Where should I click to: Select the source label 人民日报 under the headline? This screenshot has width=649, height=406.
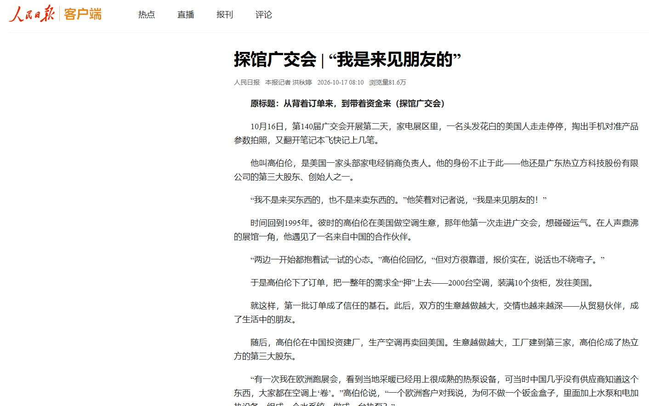point(247,82)
